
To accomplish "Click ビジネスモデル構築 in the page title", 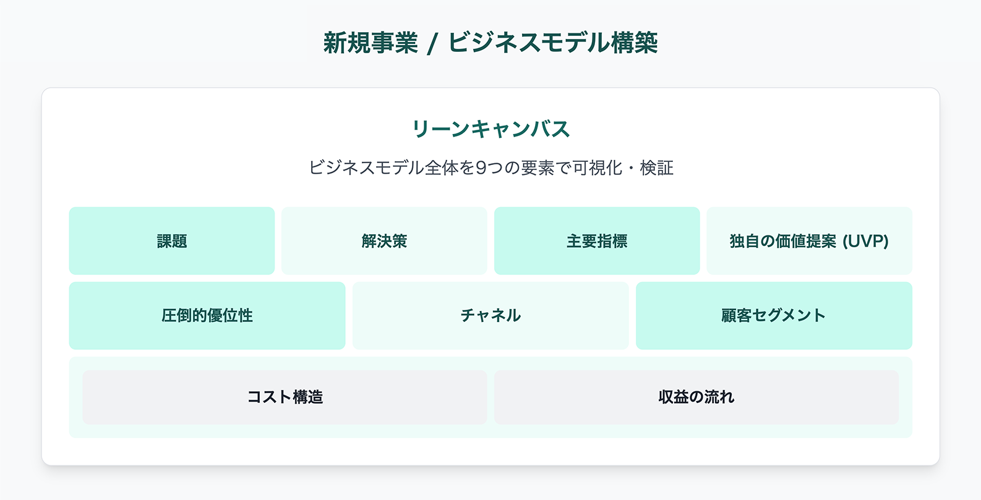I will point(552,43).
